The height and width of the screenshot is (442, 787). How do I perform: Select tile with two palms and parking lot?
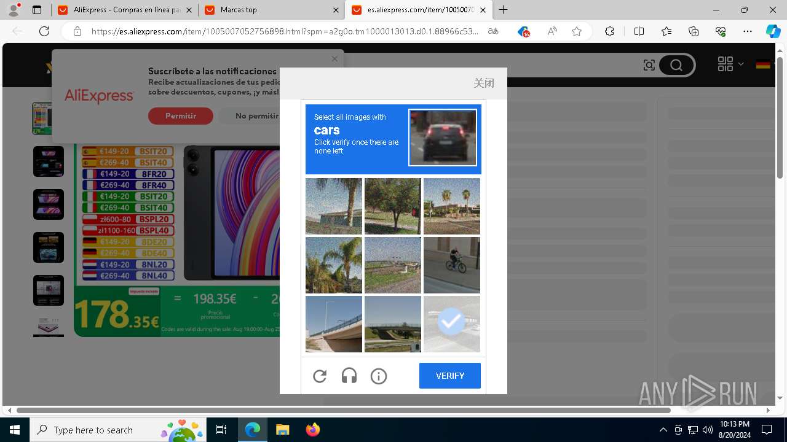point(452,206)
